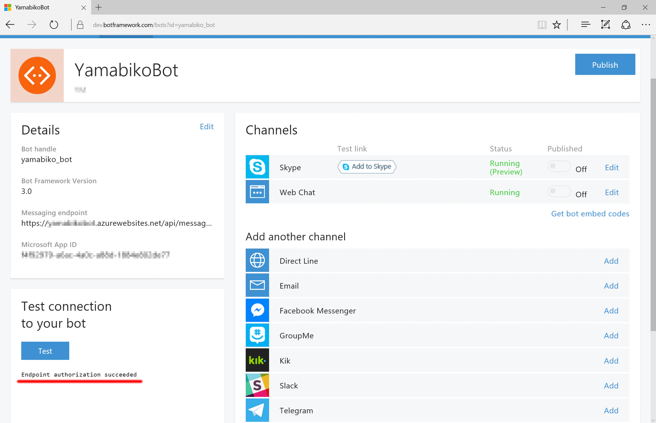Screen dimensions: 656x423
Task: Click the Publish button
Action: point(605,65)
